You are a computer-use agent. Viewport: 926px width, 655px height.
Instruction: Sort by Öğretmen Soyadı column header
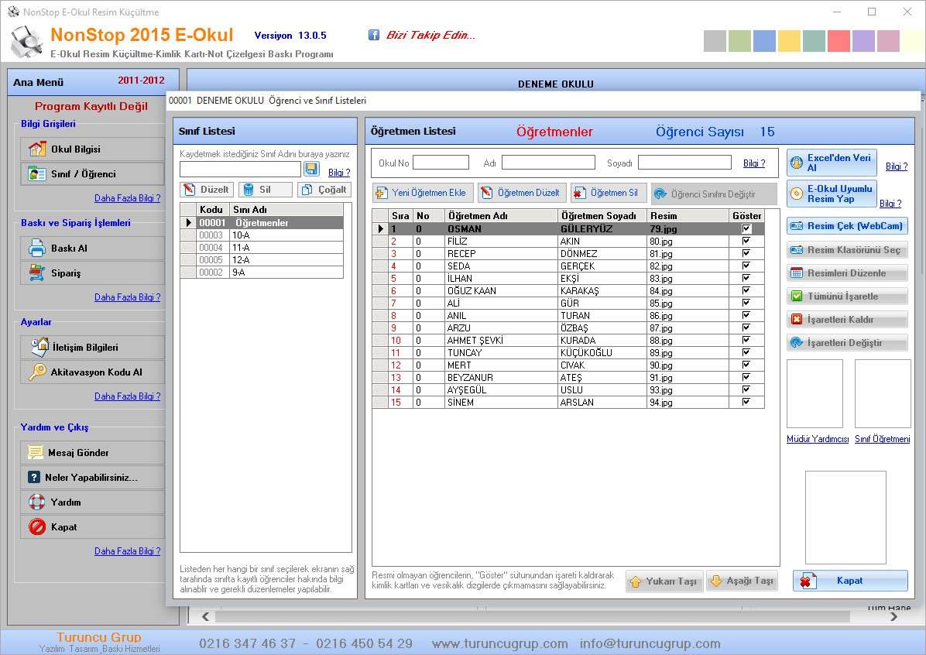pos(602,215)
